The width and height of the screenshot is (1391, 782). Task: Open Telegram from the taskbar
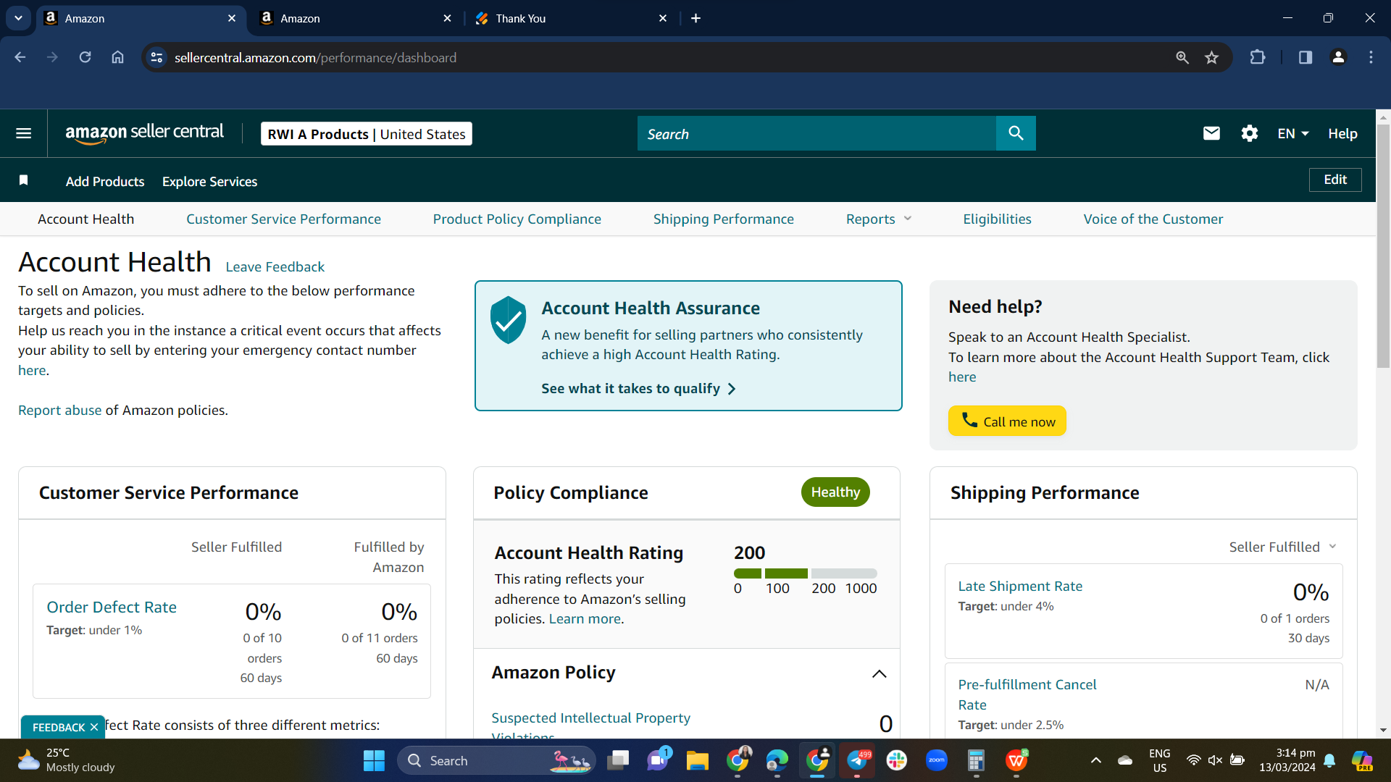857,760
